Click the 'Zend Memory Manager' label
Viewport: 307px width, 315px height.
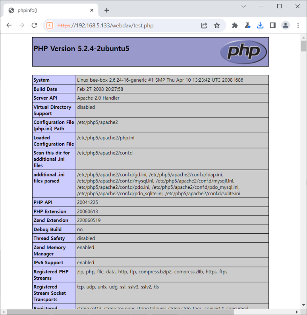click(50, 250)
